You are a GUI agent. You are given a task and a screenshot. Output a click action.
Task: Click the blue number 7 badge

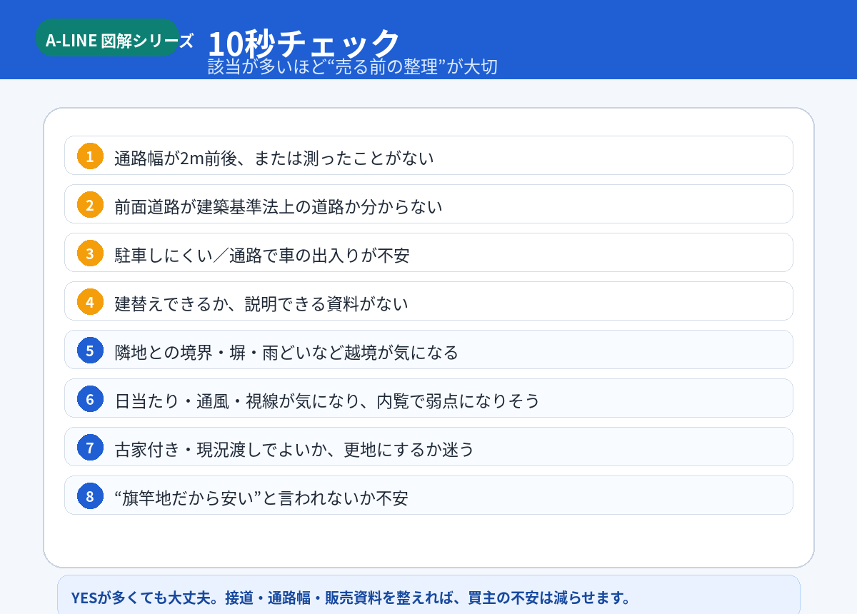(90, 447)
